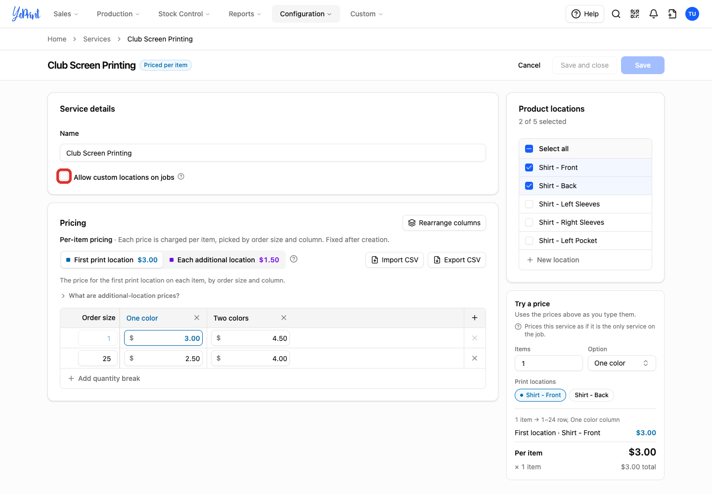Remove the Two colors column

284,318
